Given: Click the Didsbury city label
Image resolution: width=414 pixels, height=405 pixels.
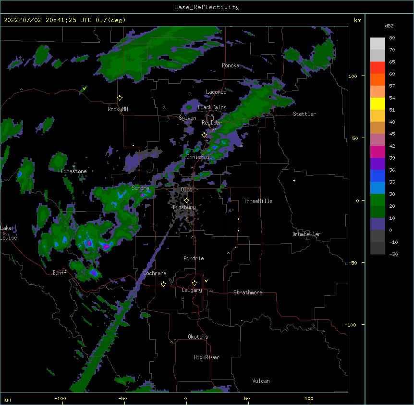Looking at the screenshot, I should [184, 207].
